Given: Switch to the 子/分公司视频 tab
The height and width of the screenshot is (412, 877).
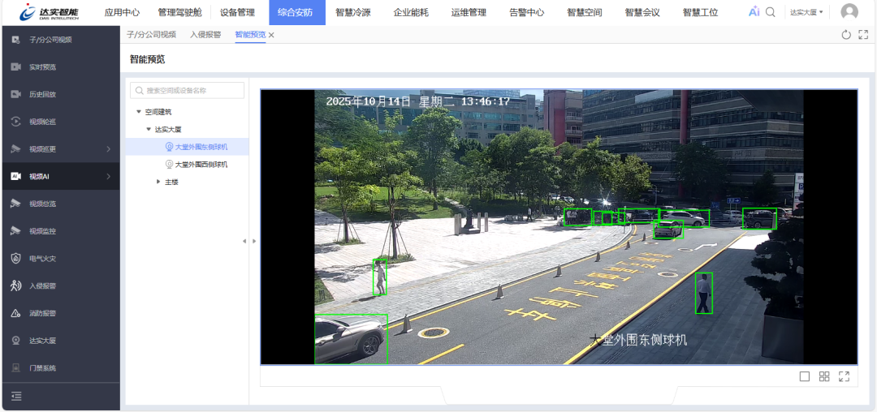Looking at the screenshot, I should coord(151,35).
